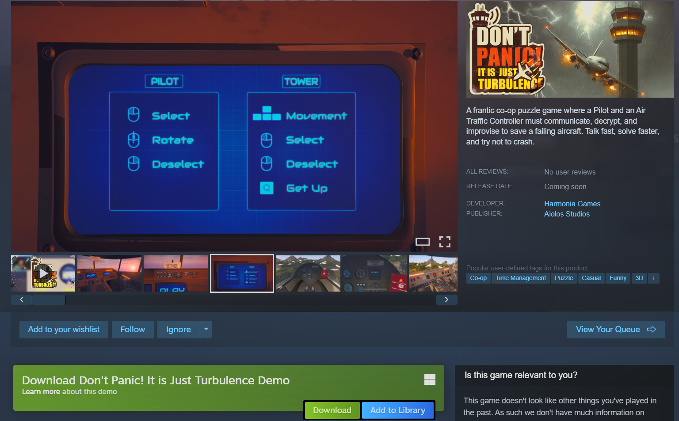Click the 'DEVELOPER:' label
This screenshot has width=679, height=421.
[x=485, y=203]
